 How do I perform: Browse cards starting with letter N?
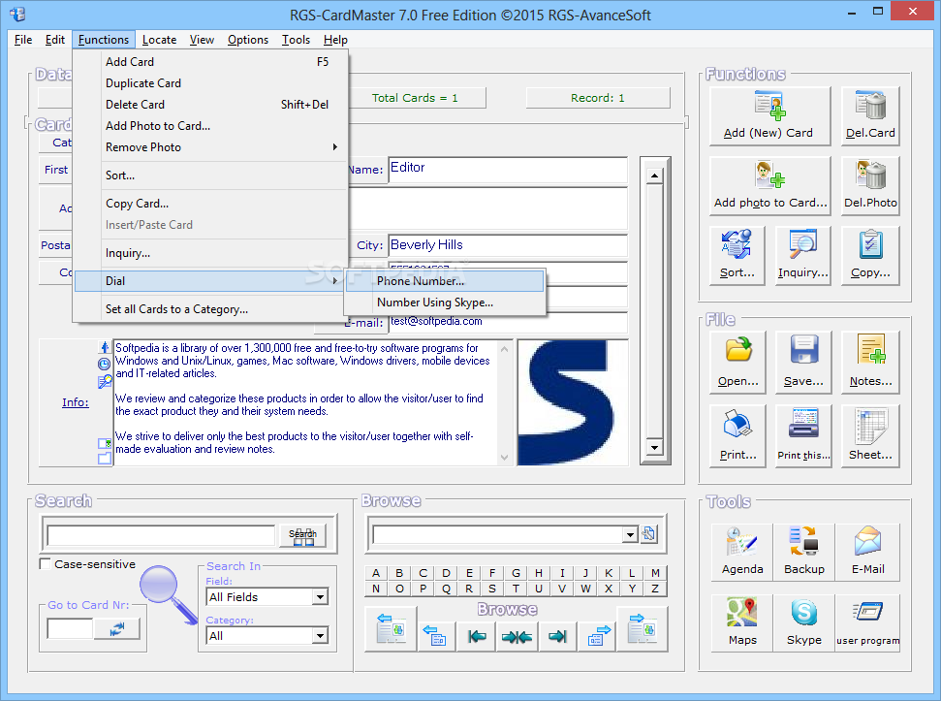(376, 589)
